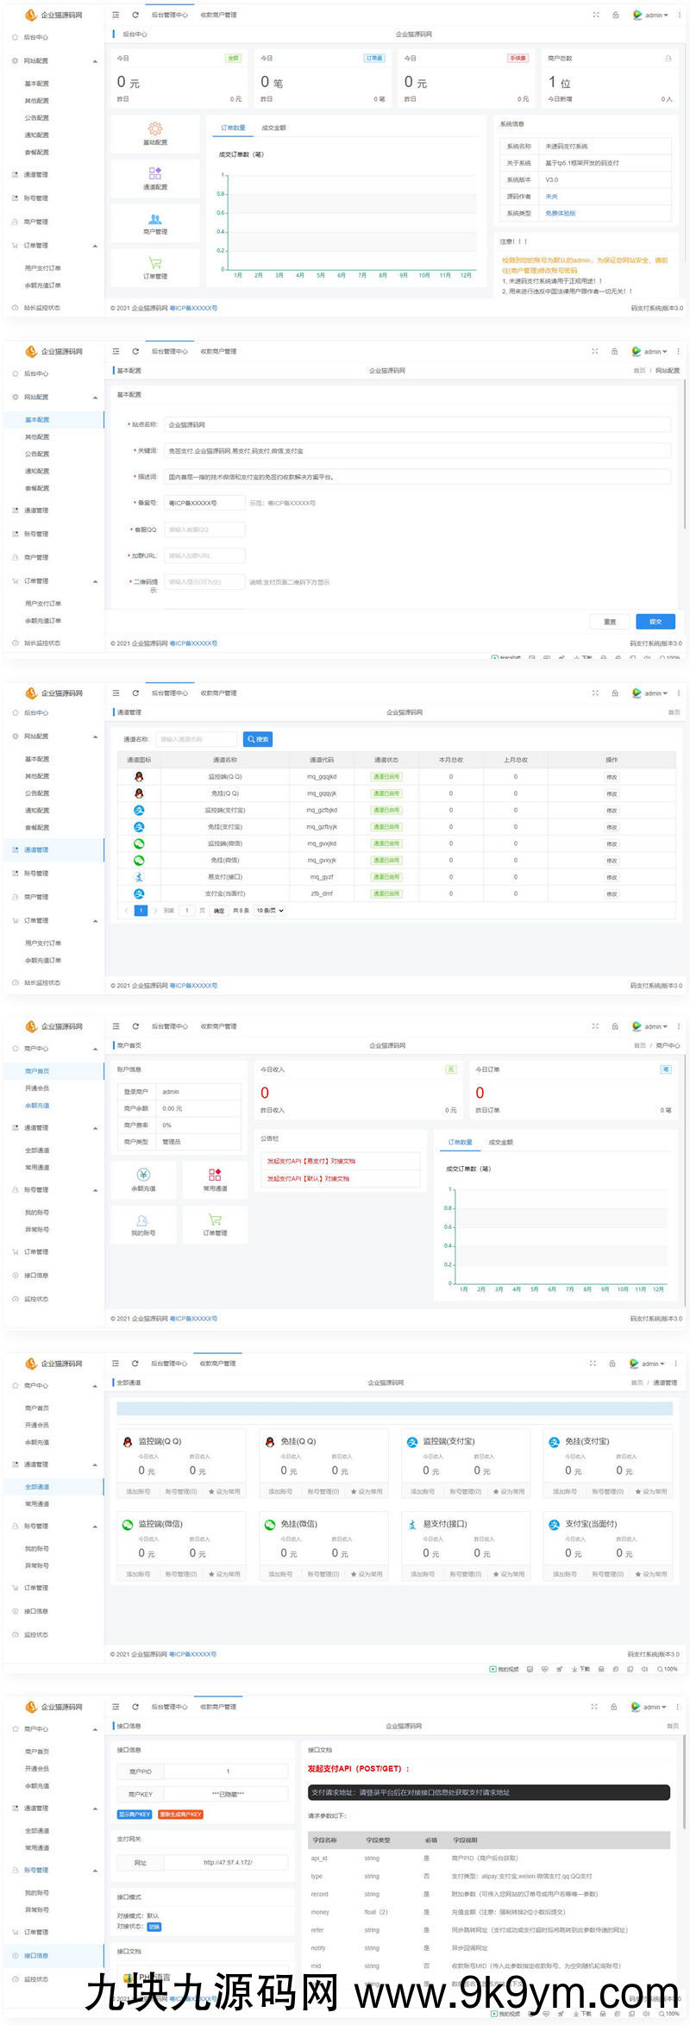Click the WeChat icon in 监控端(微信) row
Viewport: 690px width, 2025px height.
tap(139, 843)
